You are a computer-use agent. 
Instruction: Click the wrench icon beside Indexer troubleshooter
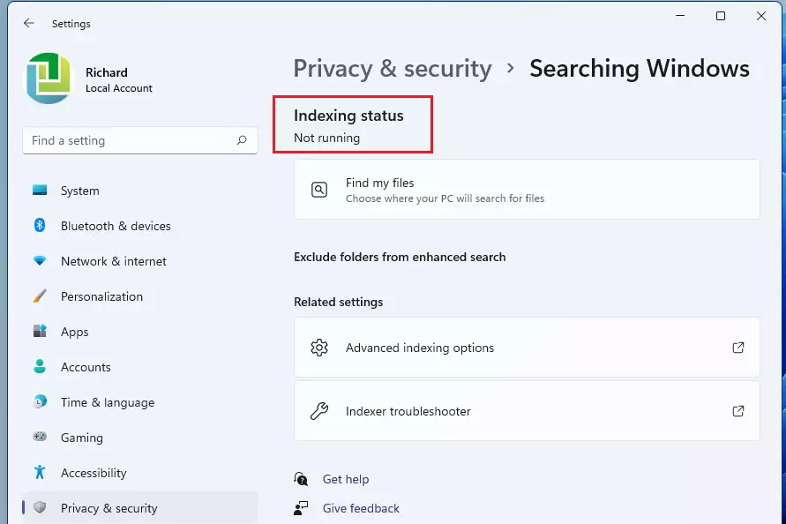319,411
